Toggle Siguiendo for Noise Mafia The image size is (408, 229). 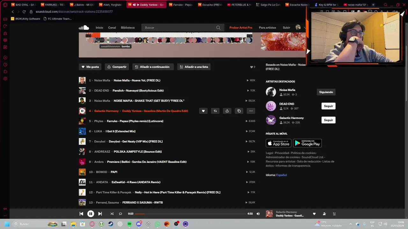point(326,92)
